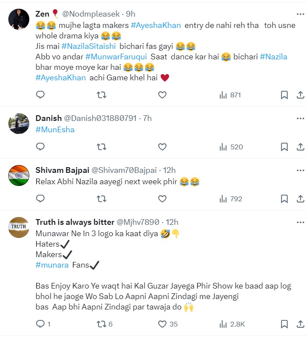The image size is (307, 337).
Task: Open more options on Danish's tweet
Action: pos(300,118)
